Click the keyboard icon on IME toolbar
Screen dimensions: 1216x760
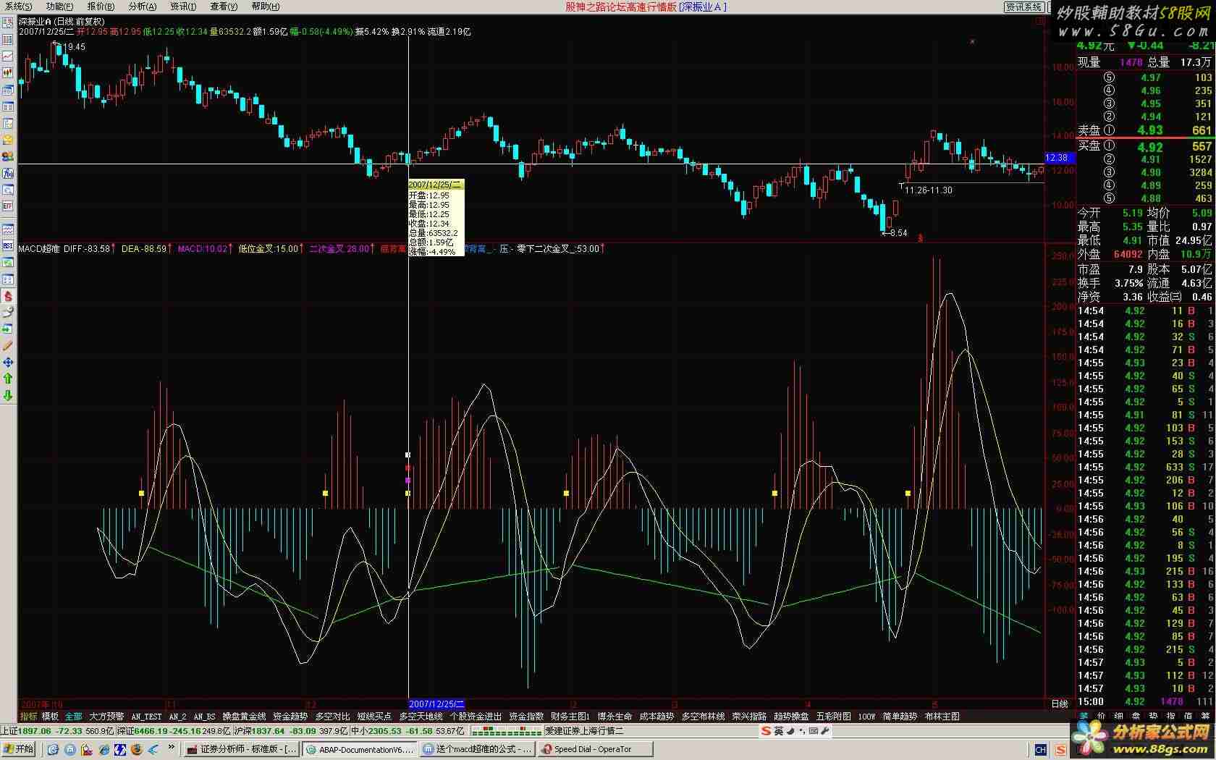[813, 731]
